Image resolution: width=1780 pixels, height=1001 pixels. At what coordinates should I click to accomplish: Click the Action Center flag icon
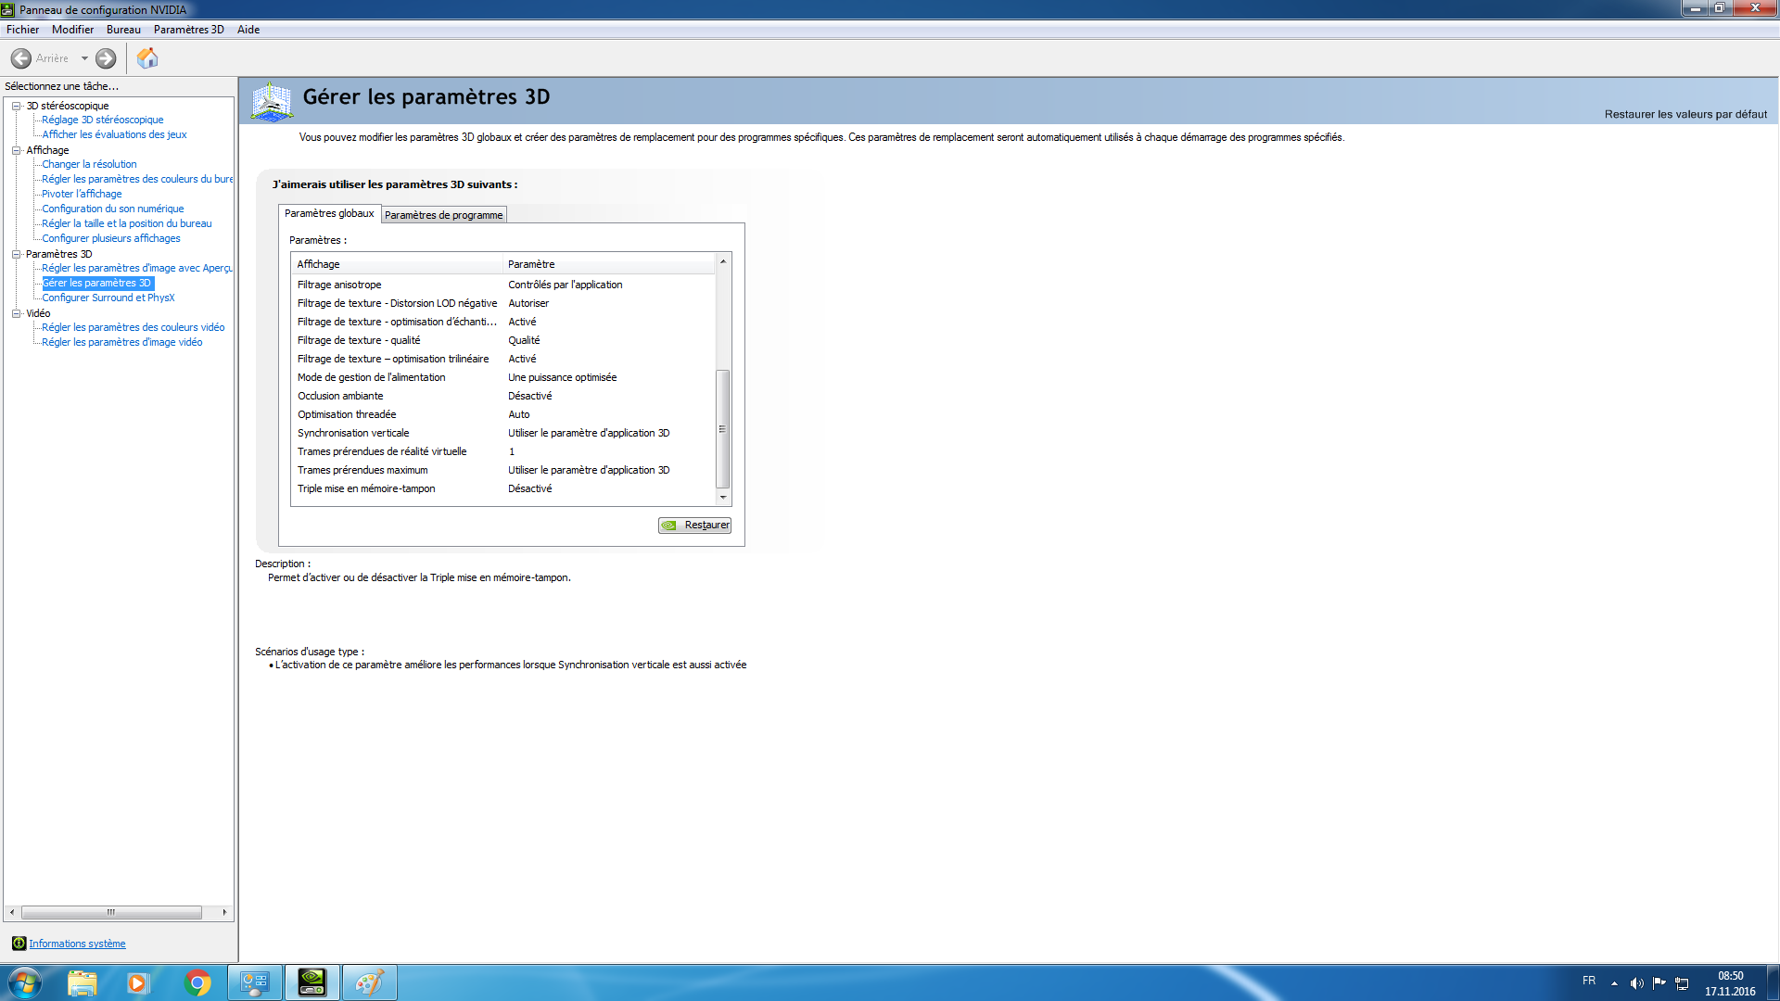[x=1659, y=982]
